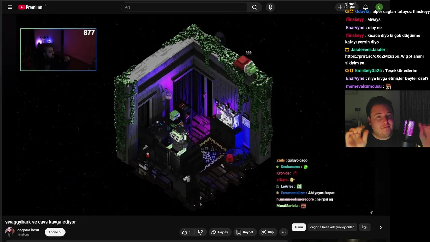Open the account avatar menu

(379, 7)
